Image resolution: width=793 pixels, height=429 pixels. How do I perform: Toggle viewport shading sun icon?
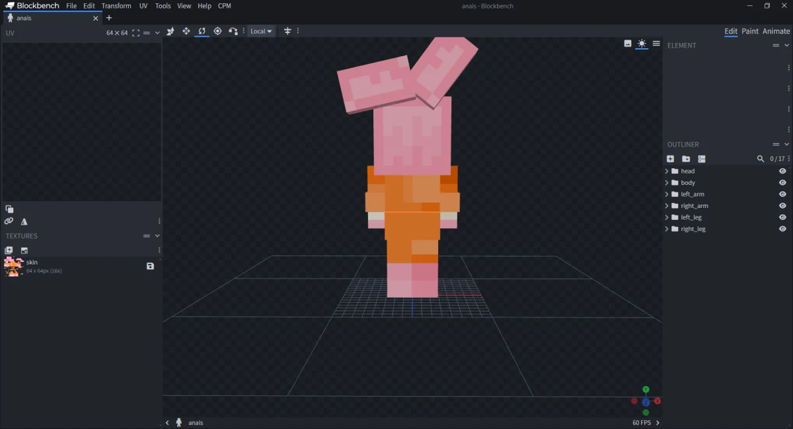click(x=642, y=44)
